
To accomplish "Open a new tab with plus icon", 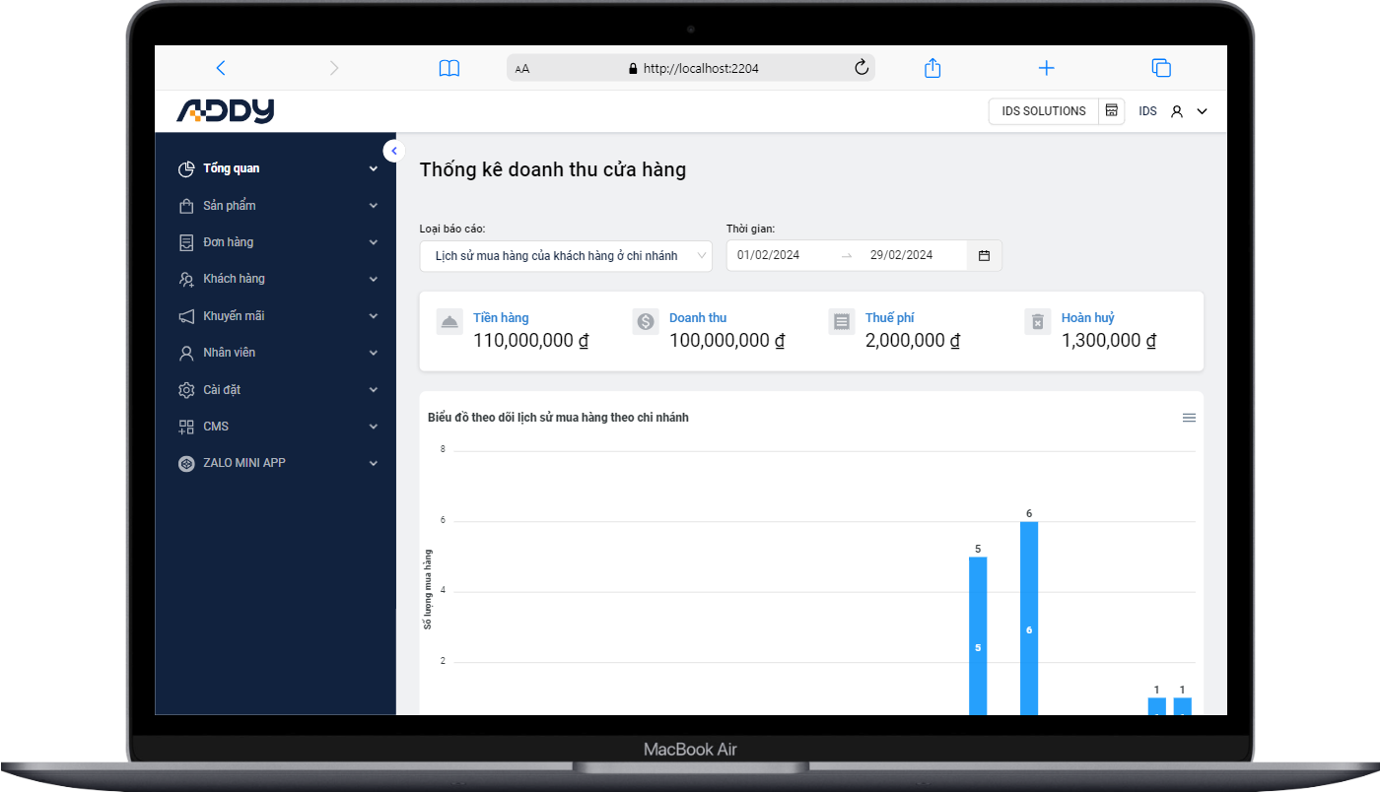I will pos(1047,68).
